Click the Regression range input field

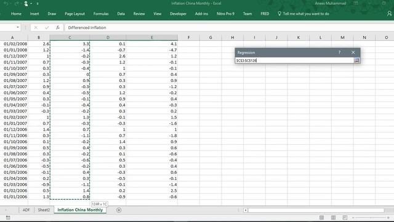294,60
